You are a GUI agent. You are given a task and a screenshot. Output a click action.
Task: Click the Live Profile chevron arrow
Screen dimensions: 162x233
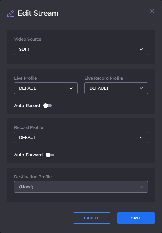pyautogui.click(x=71, y=88)
